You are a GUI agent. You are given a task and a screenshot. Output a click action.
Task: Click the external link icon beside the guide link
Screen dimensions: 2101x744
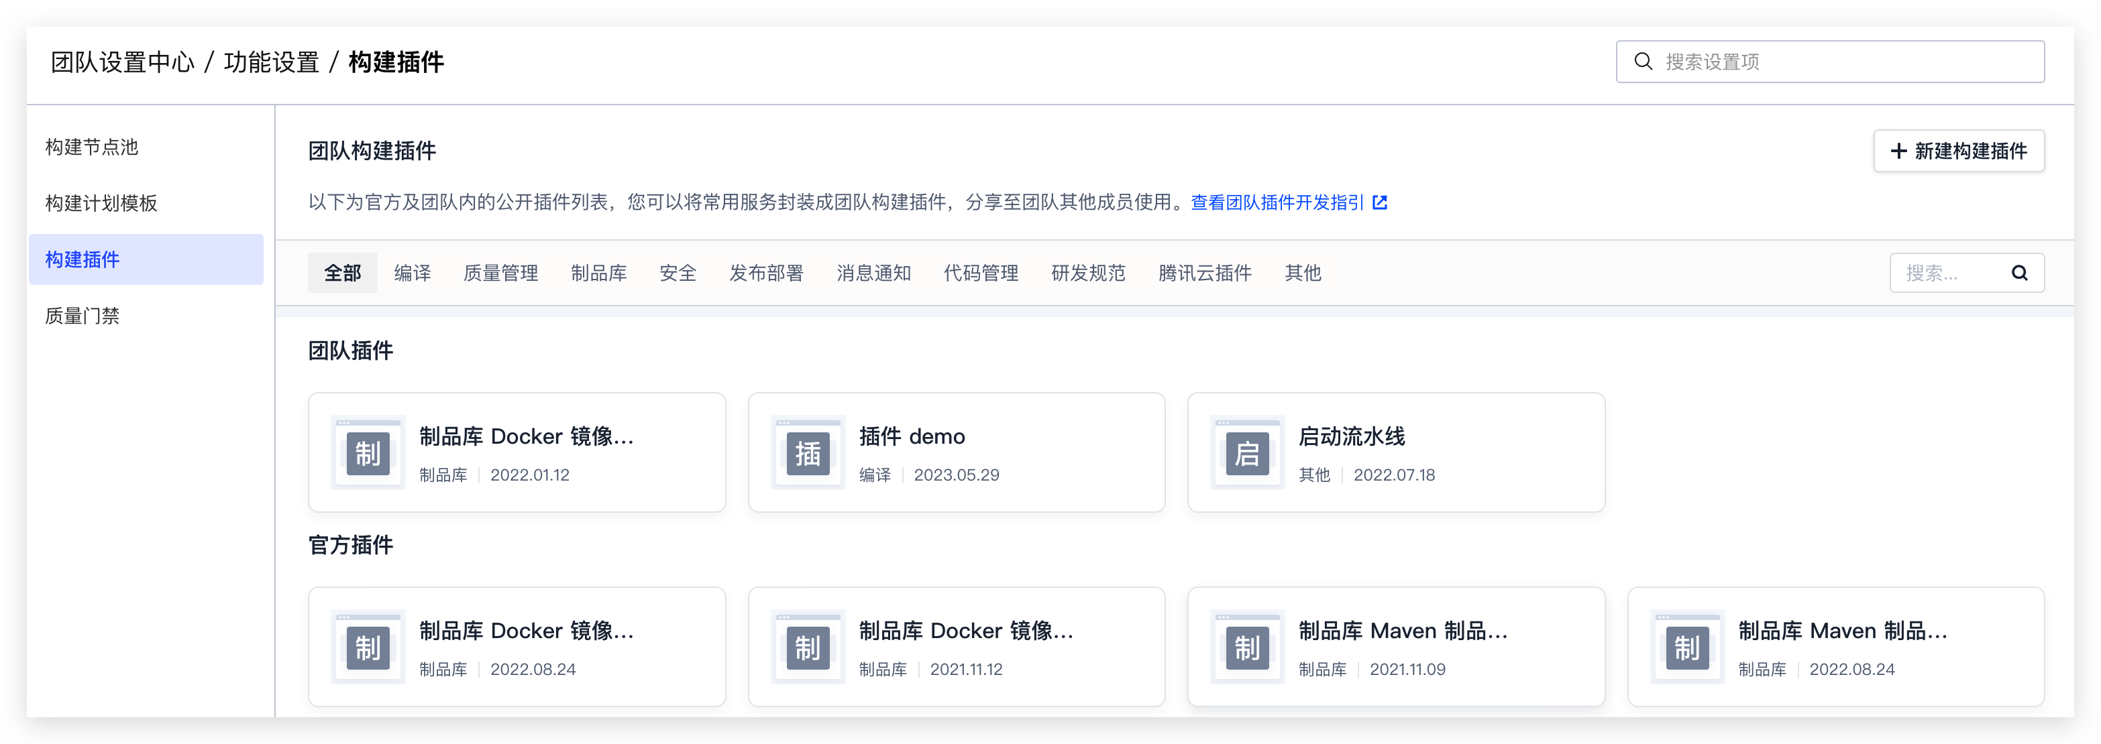[x=1379, y=202]
